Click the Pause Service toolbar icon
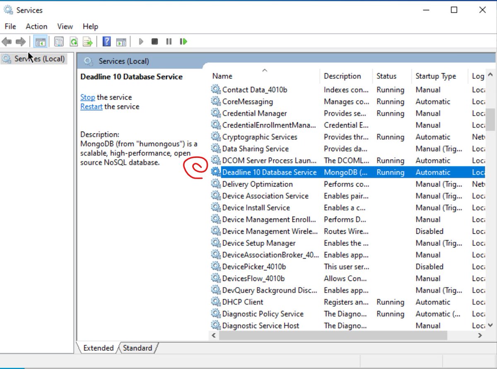 coord(169,41)
